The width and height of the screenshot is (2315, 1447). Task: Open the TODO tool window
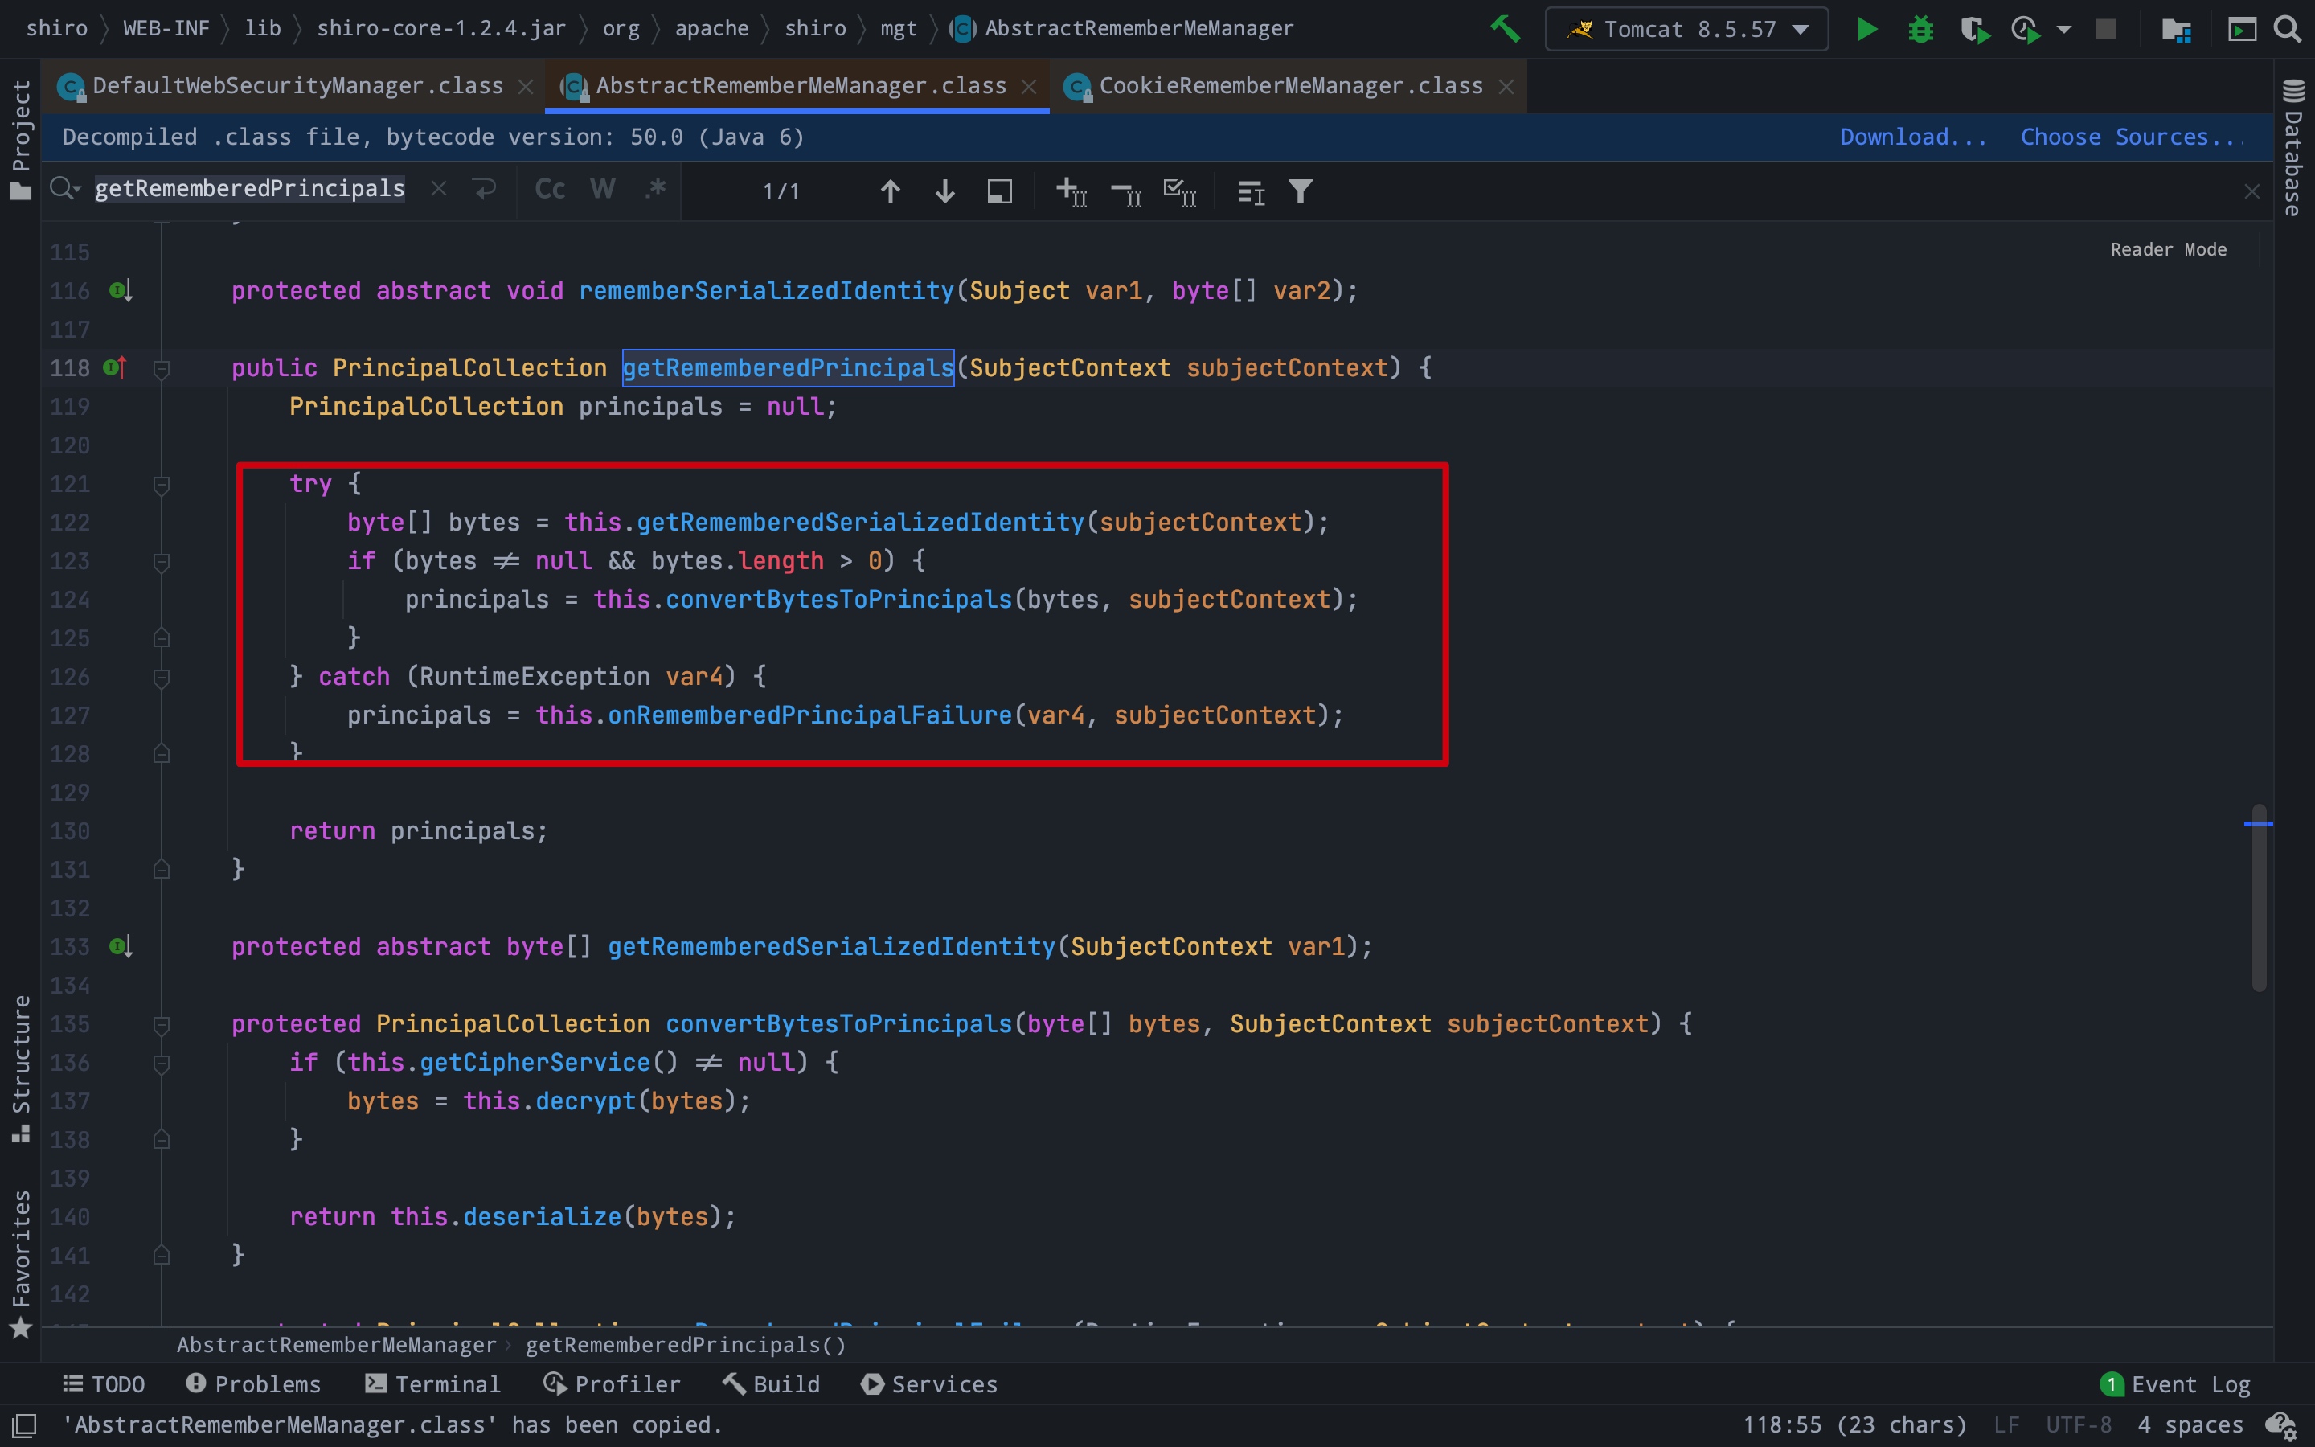104,1383
